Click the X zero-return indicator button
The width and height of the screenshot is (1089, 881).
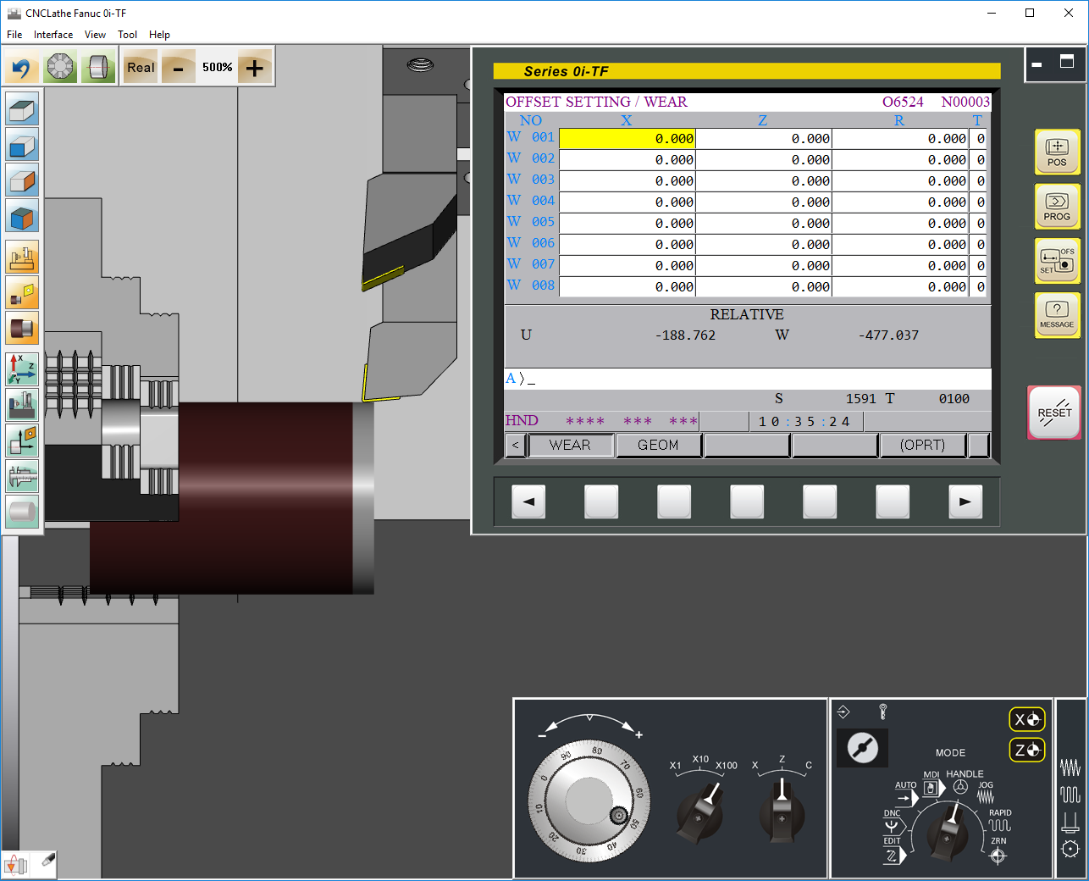pos(1027,719)
